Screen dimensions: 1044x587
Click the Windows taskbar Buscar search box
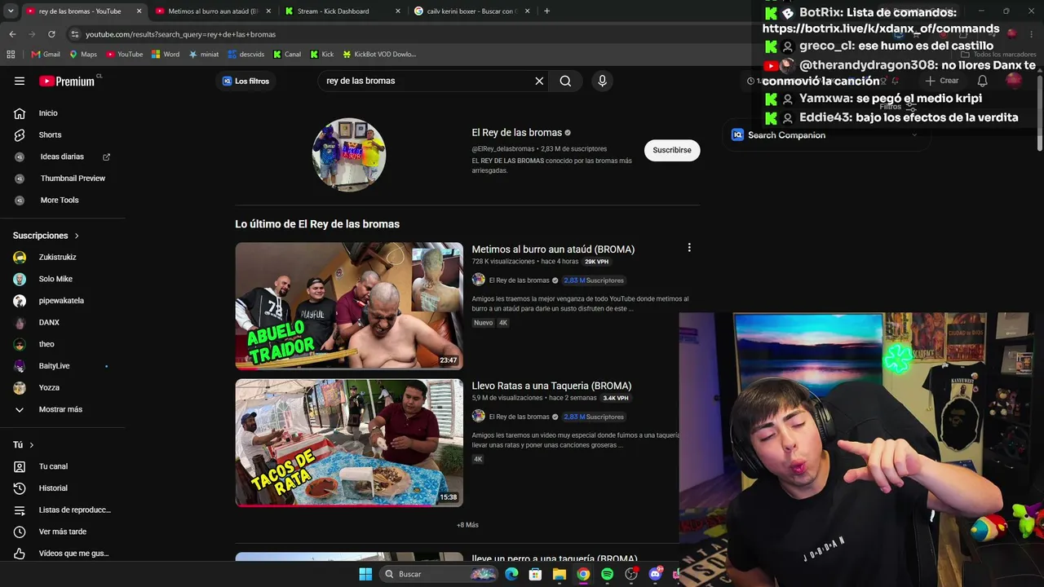(x=439, y=574)
